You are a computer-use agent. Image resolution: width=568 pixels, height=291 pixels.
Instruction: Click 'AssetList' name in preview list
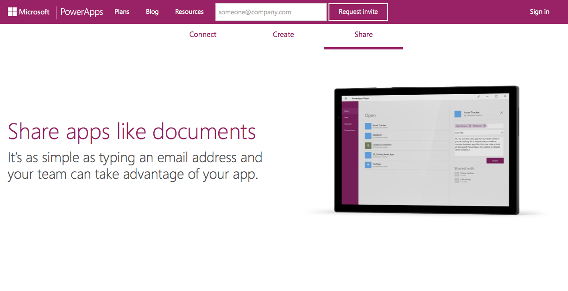(x=377, y=135)
